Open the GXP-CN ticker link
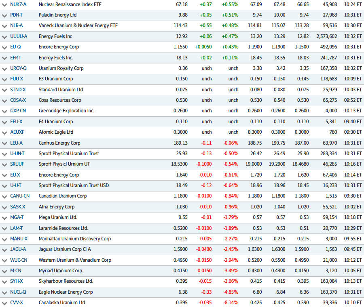 click(18, 111)
